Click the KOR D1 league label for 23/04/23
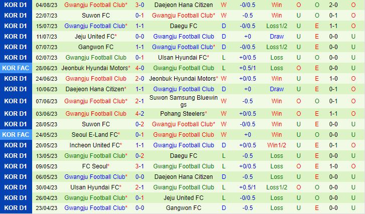 tap(17, 208)
